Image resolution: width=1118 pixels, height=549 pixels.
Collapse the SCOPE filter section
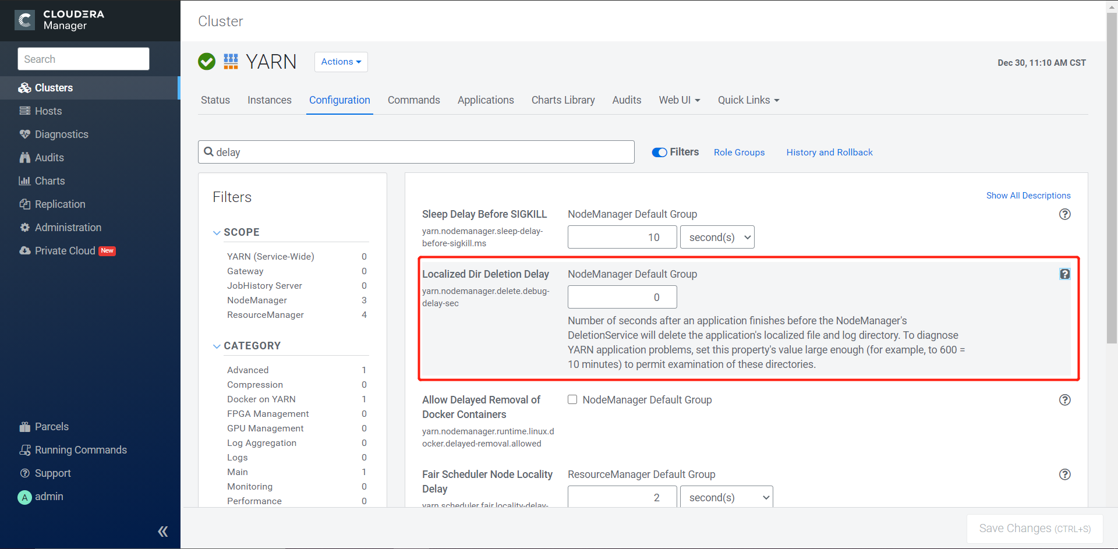(x=217, y=232)
